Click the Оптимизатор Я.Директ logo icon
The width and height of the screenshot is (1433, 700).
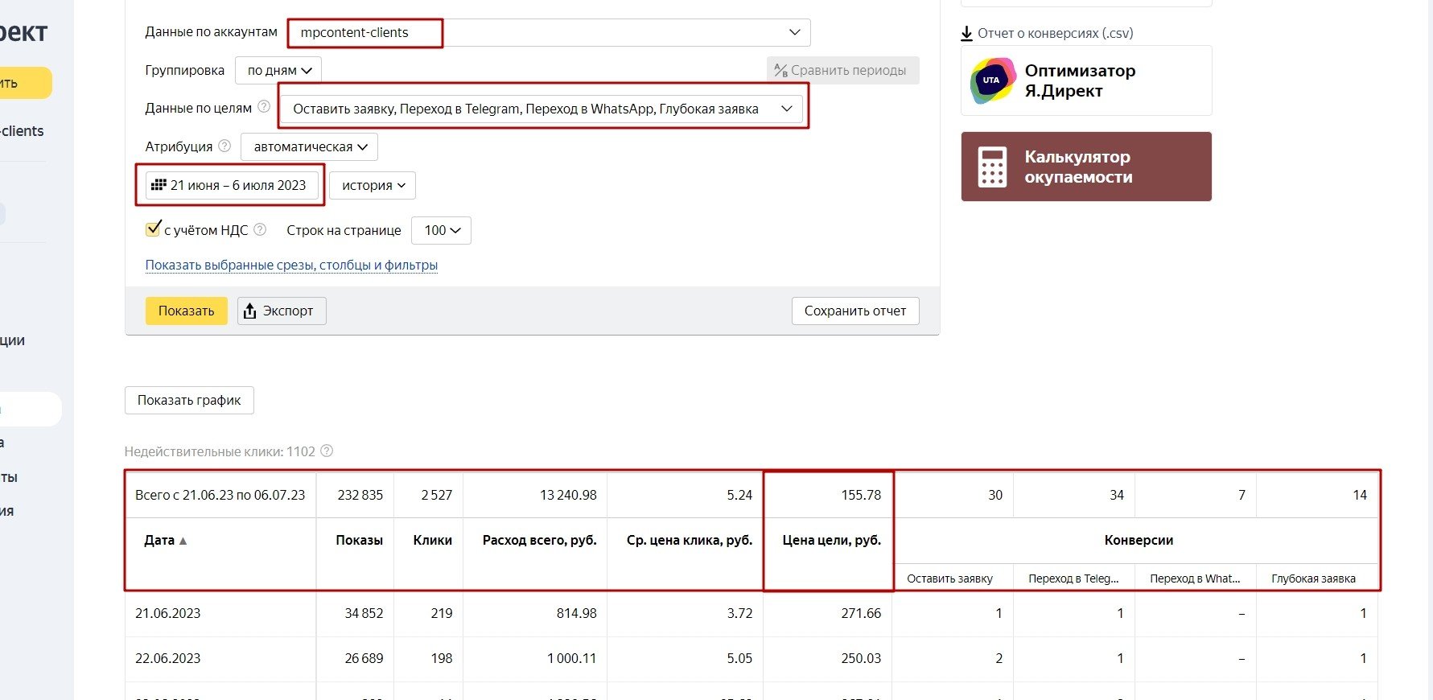tap(993, 80)
